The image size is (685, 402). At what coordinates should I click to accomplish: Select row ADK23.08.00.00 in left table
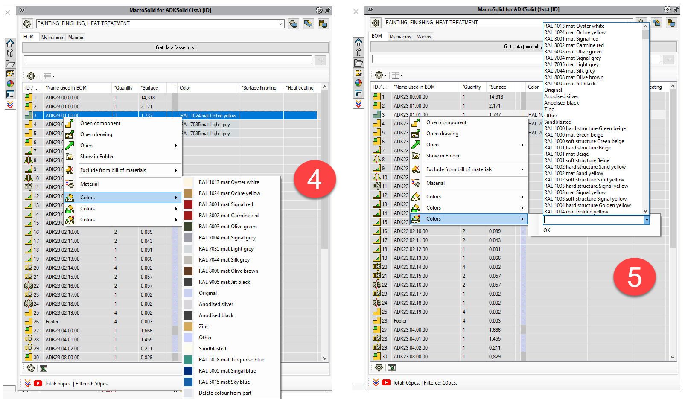coord(171,358)
